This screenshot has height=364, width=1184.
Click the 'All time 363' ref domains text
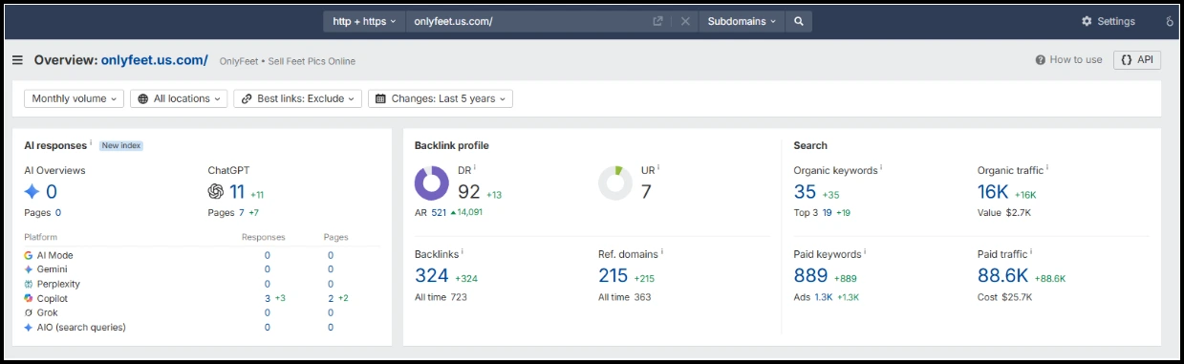(624, 297)
